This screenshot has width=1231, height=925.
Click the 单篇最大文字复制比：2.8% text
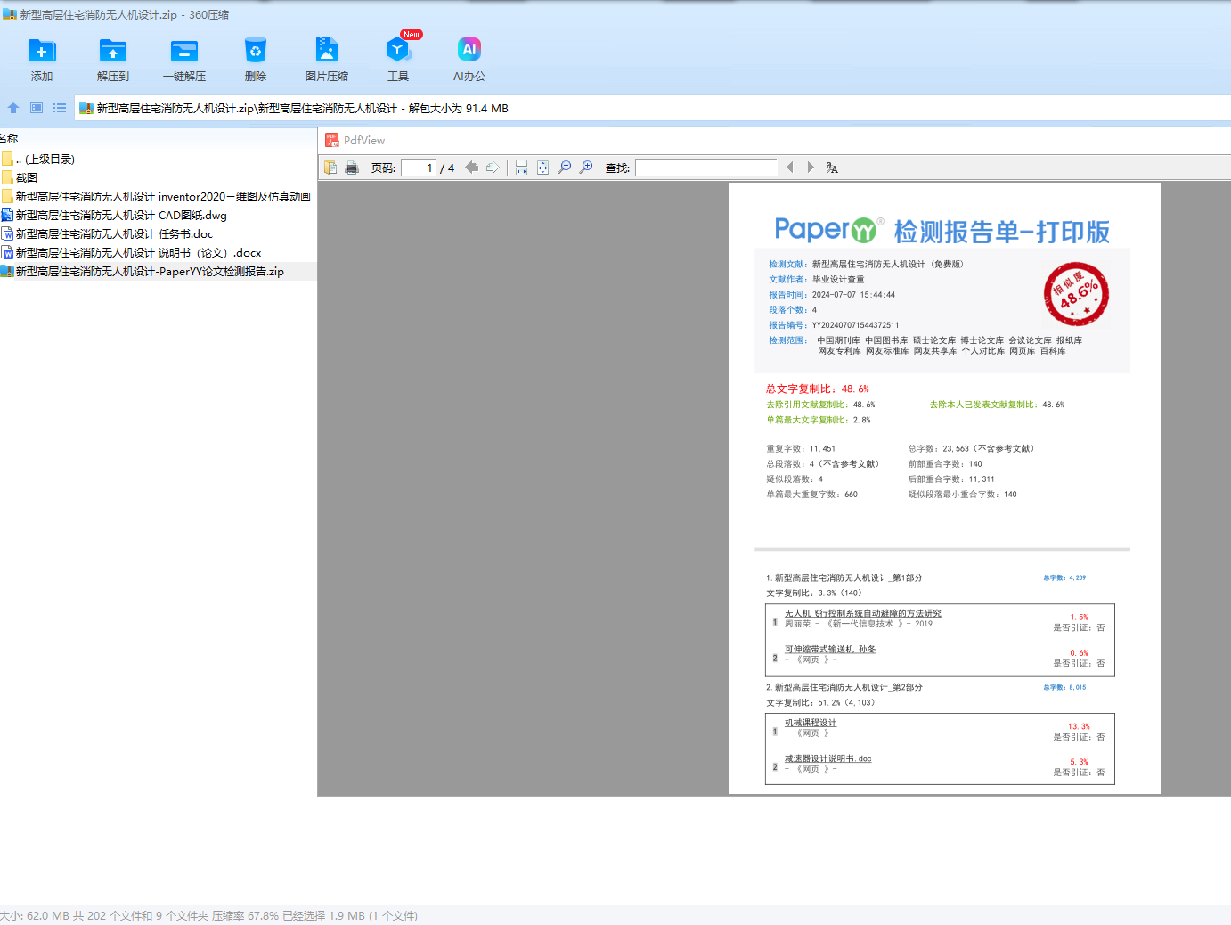(819, 420)
